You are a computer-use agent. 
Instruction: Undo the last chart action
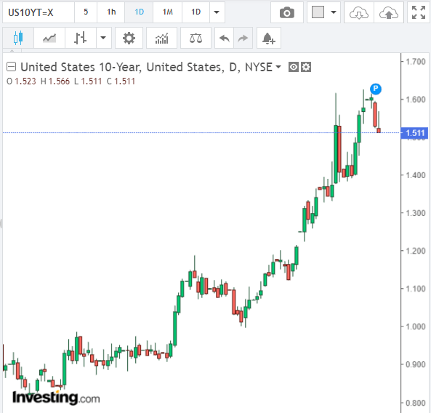[x=225, y=38]
